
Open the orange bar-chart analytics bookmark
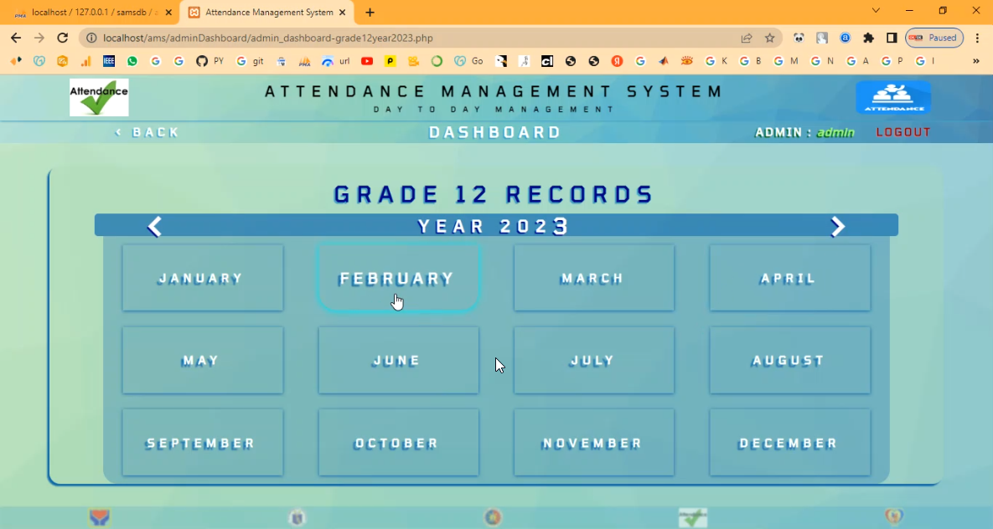(85, 61)
